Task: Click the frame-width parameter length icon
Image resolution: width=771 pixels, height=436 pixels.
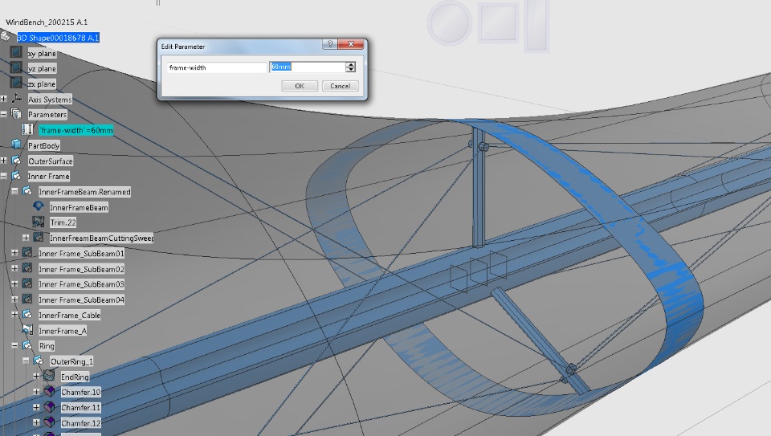Action: pyautogui.click(x=27, y=129)
